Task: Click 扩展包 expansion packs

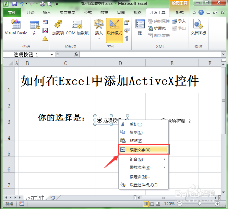Action: pos(157,28)
